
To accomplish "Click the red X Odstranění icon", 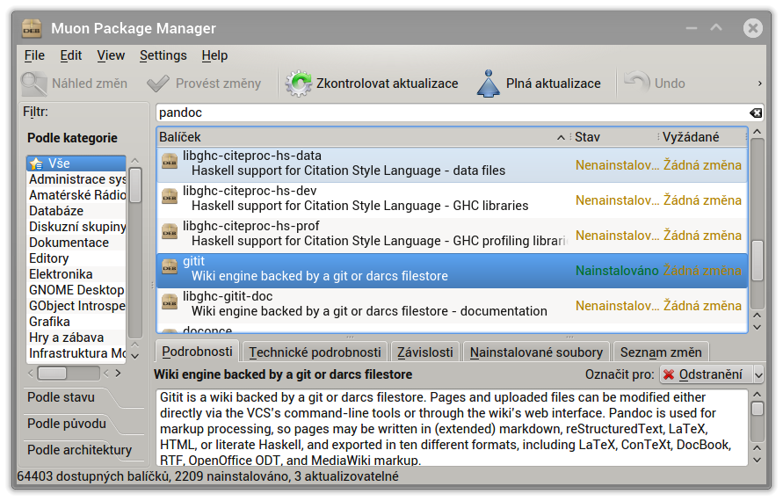I will point(669,374).
